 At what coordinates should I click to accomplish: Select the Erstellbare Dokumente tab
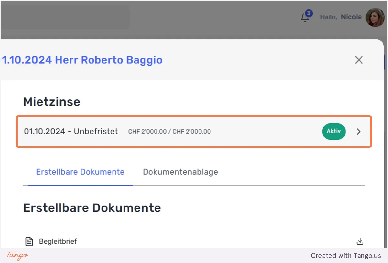[80, 172]
